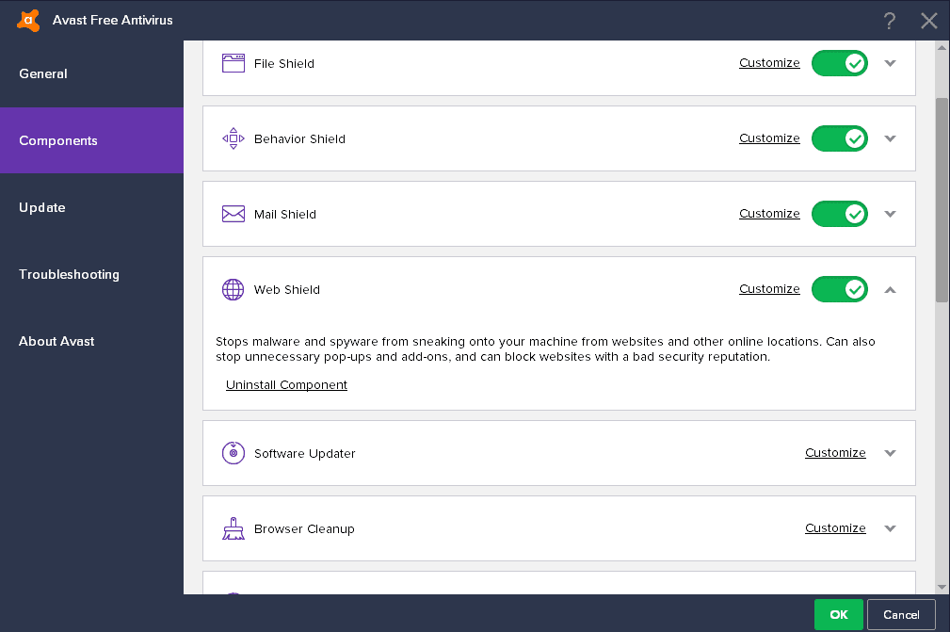Viewport: 950px width, 632px height.
Task: Turn off the Behavior Shield switch
Action: tap(839, 138)
